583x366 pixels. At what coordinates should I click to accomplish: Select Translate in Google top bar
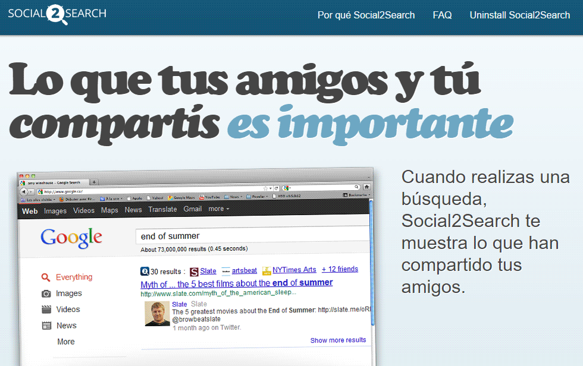162,209
